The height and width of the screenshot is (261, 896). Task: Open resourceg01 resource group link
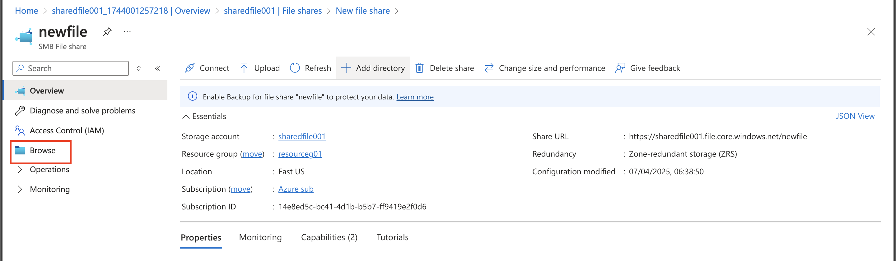(x=300, y=153)
